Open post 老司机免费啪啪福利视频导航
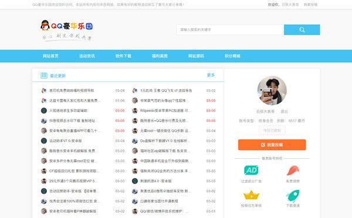The height and width of the screenshot is (218, 352). pos(72,90)
